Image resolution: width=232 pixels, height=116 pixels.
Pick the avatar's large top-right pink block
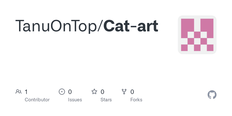[207, 25]
